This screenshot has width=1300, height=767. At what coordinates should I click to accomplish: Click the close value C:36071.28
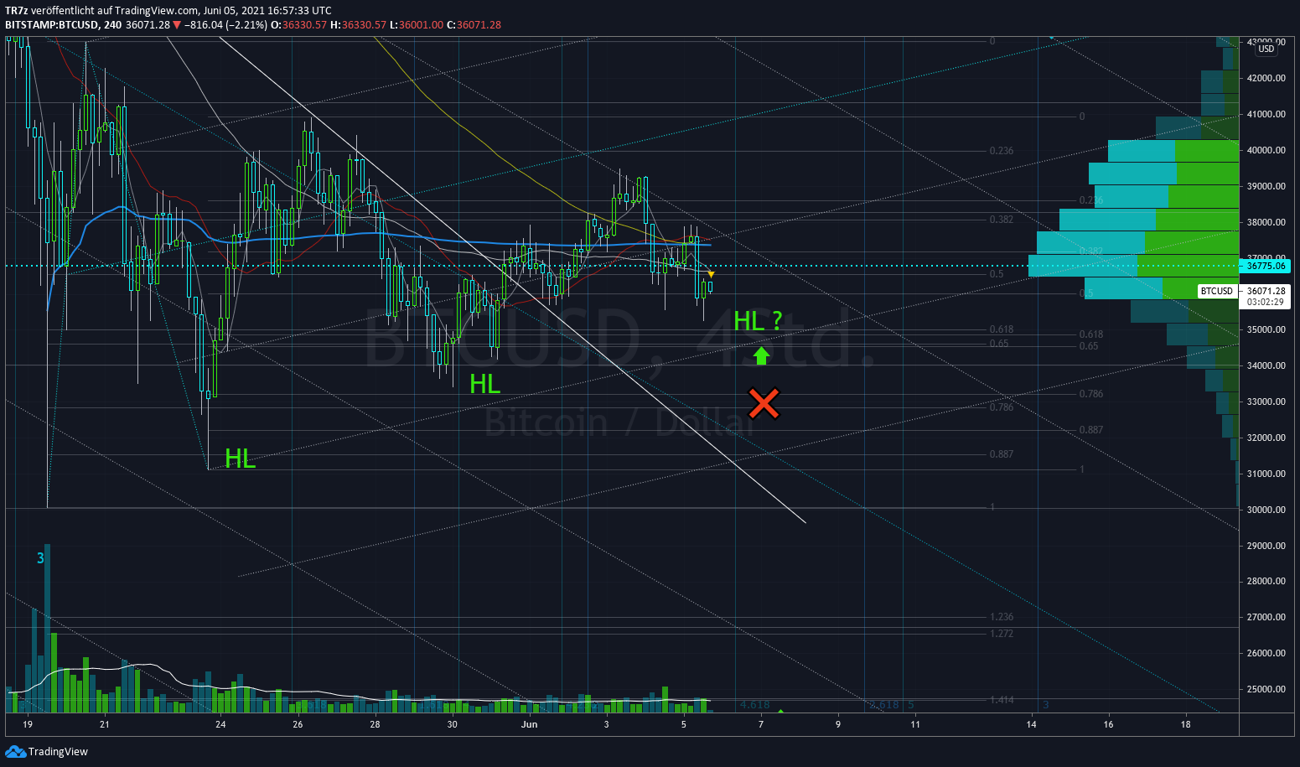click(x=474, y=24)
